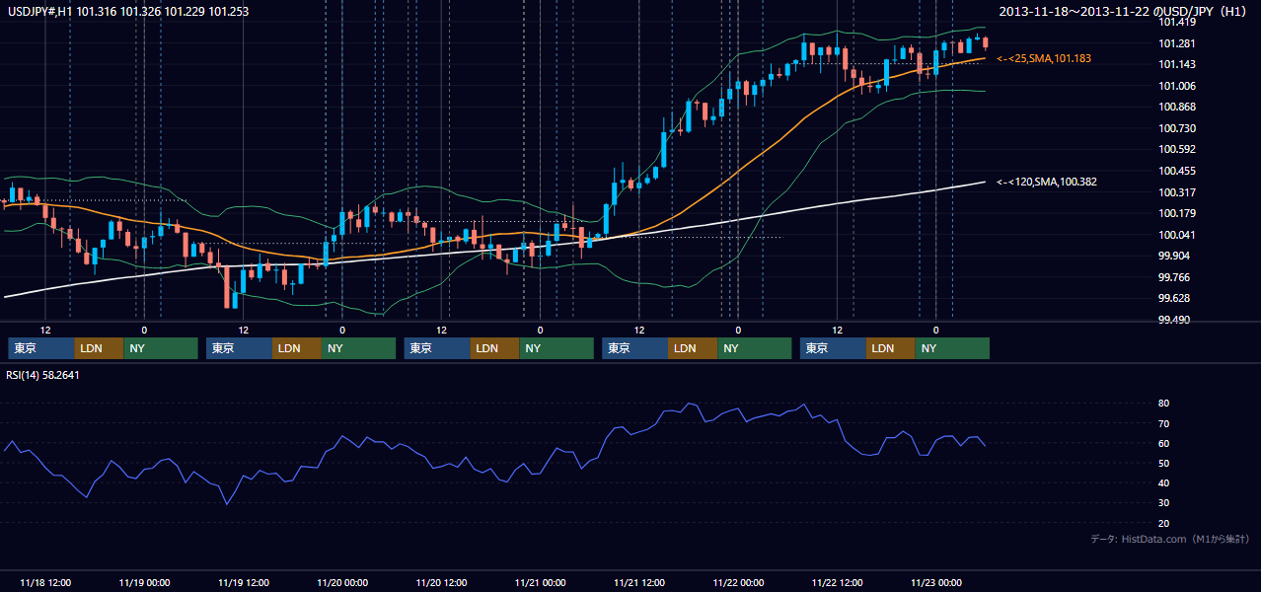This screenshot has height=592, width=1261.
Task: Click the RSI axis value 70
Action: 1164,423
